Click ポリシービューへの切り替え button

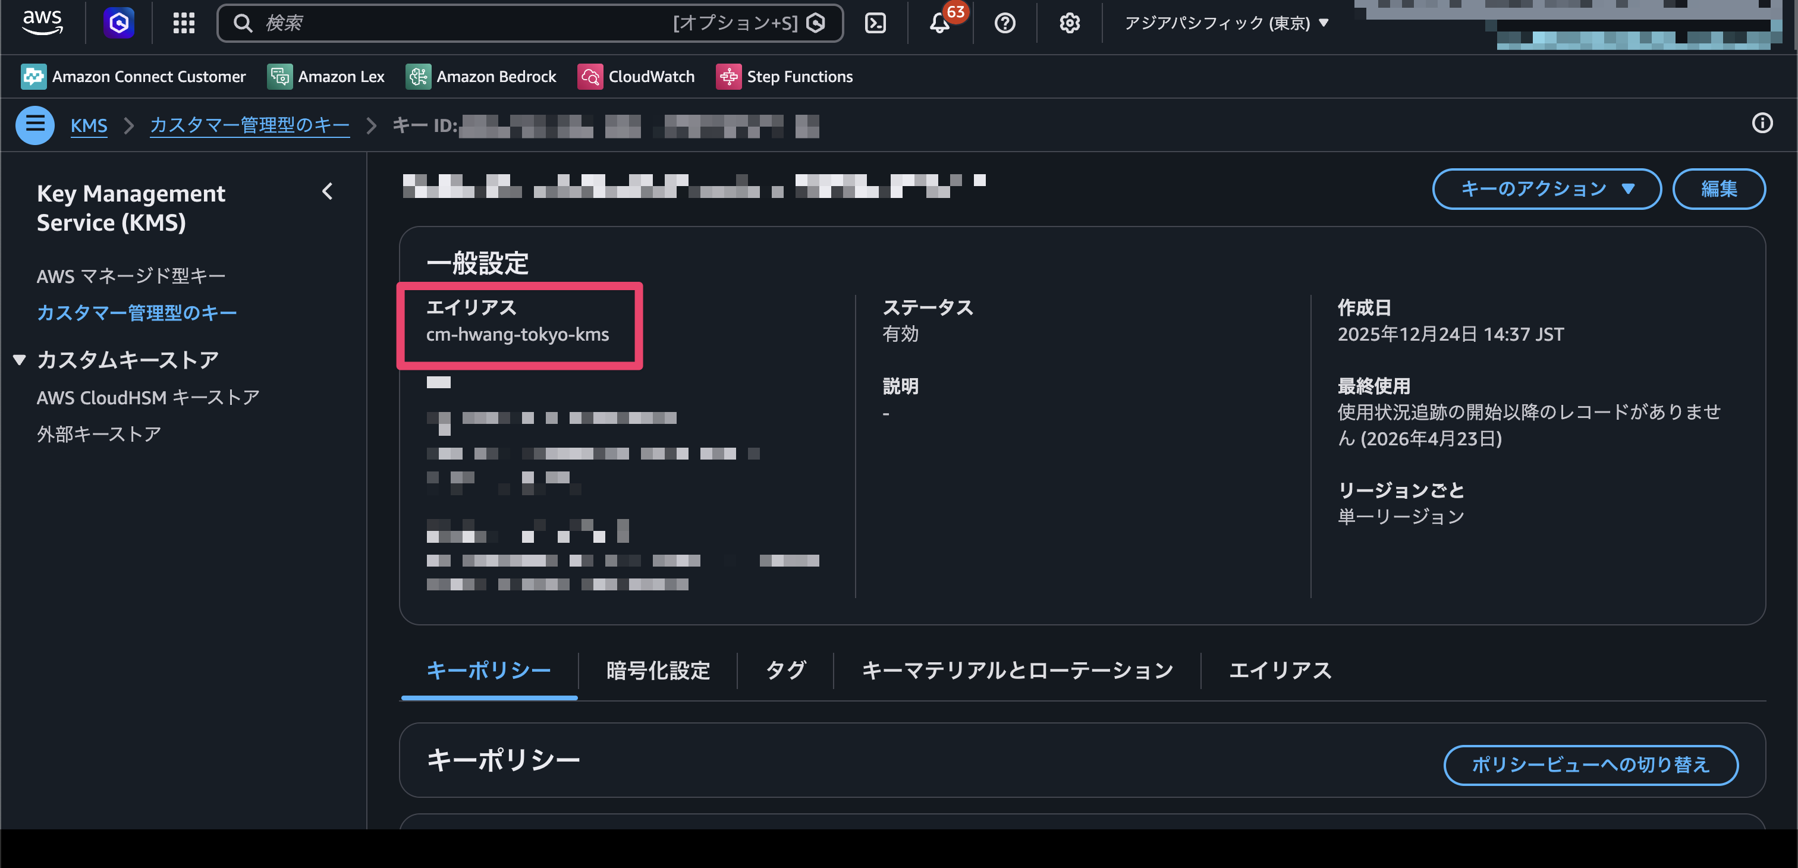[1590, 765]
